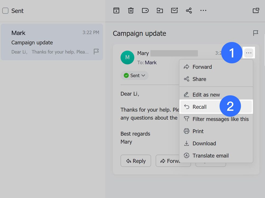Open the toolbar three-dot more menu
This screenshot has height=198, width=265.
pyautogui.click(x=203, y=11)
